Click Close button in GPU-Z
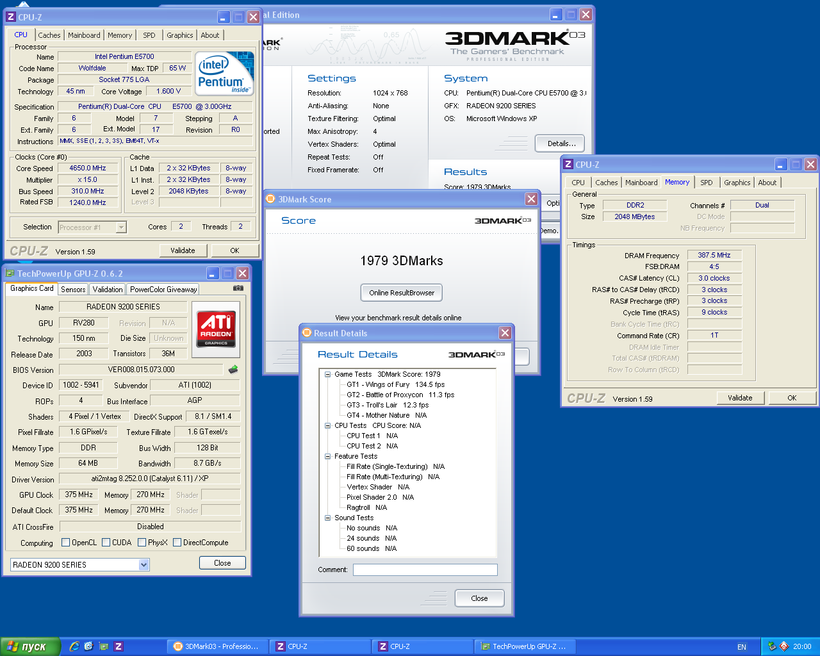Viewport: 820px width, 656px height. pyautogui.click(x=222, y=563)
